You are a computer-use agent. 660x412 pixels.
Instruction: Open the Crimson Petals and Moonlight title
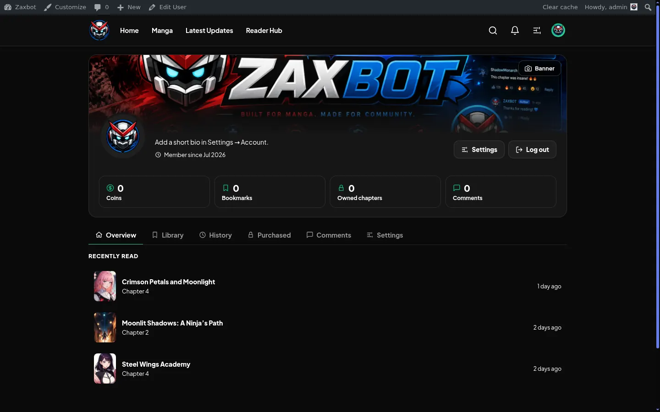tap(168, 282)
